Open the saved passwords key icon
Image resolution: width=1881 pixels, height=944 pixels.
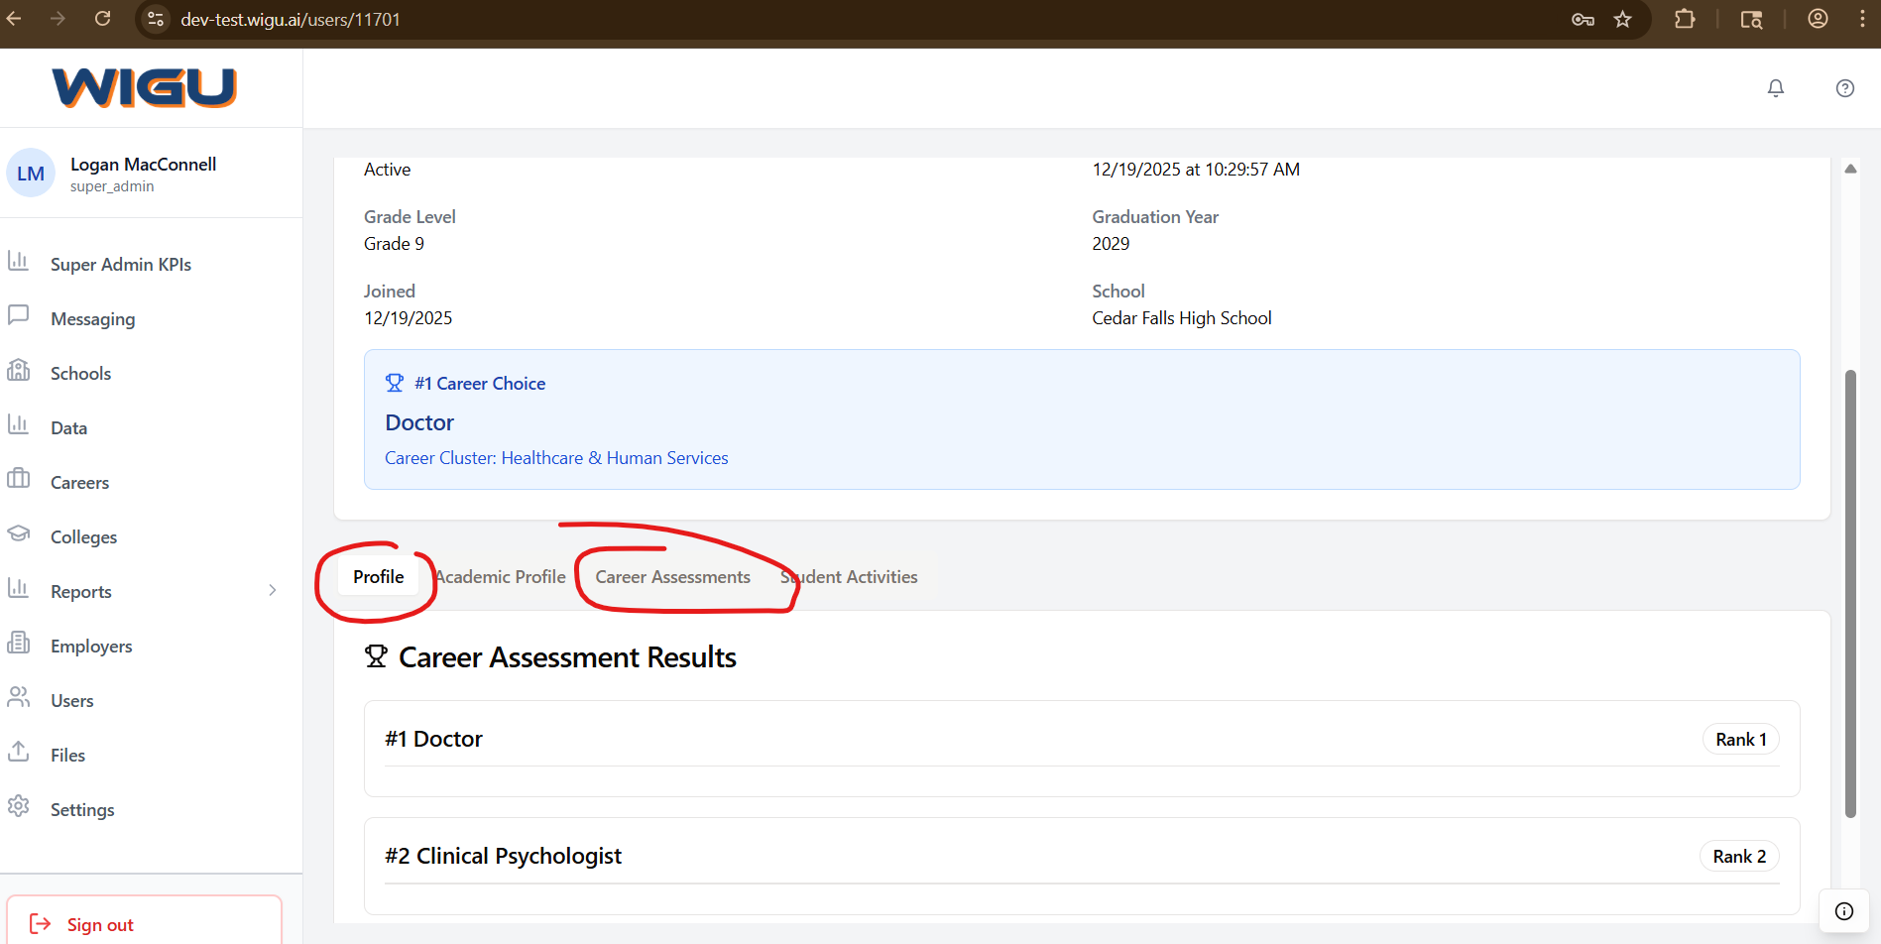1583,19
